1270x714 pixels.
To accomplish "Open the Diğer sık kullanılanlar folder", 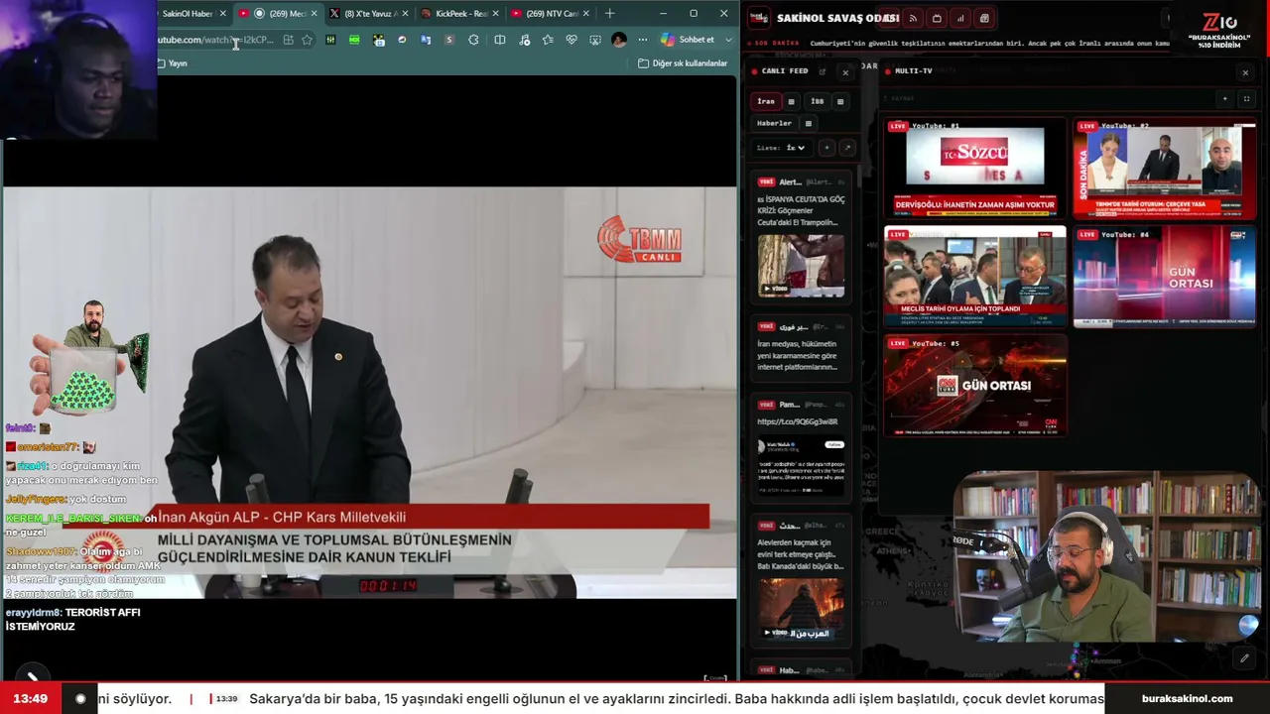I will point(683,63).
